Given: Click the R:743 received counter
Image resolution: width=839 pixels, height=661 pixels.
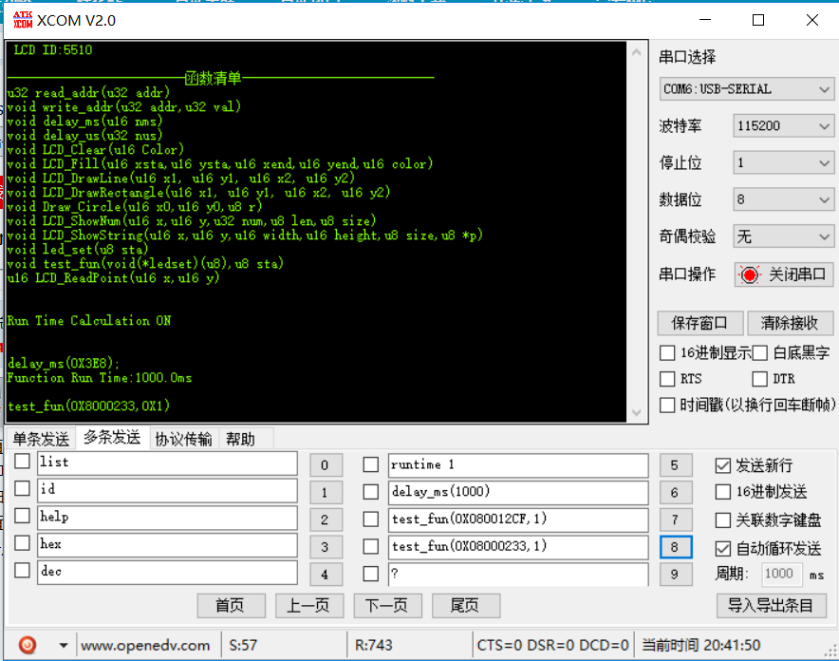Looking at the screenshot, I should (x=374, y=645).
